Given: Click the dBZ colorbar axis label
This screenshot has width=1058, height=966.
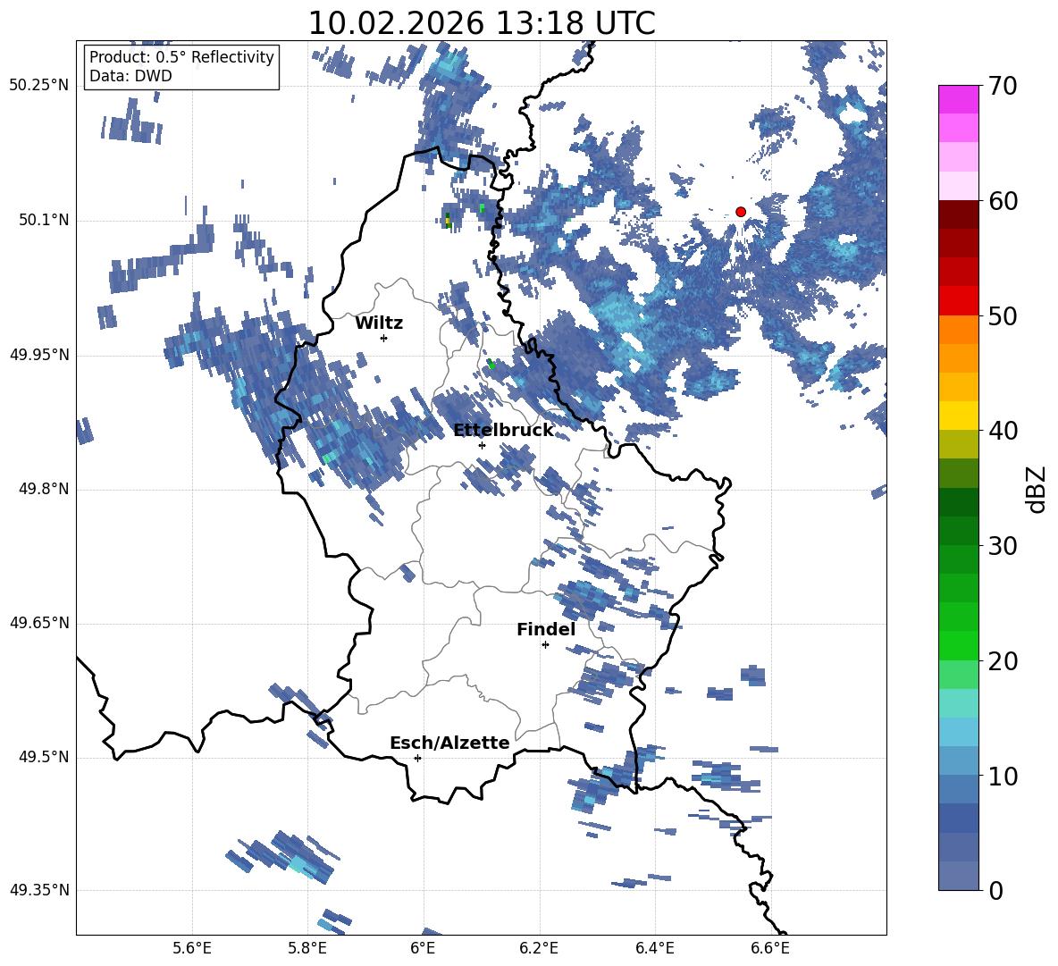Looking at the screenshot, I should point(1036,489).
